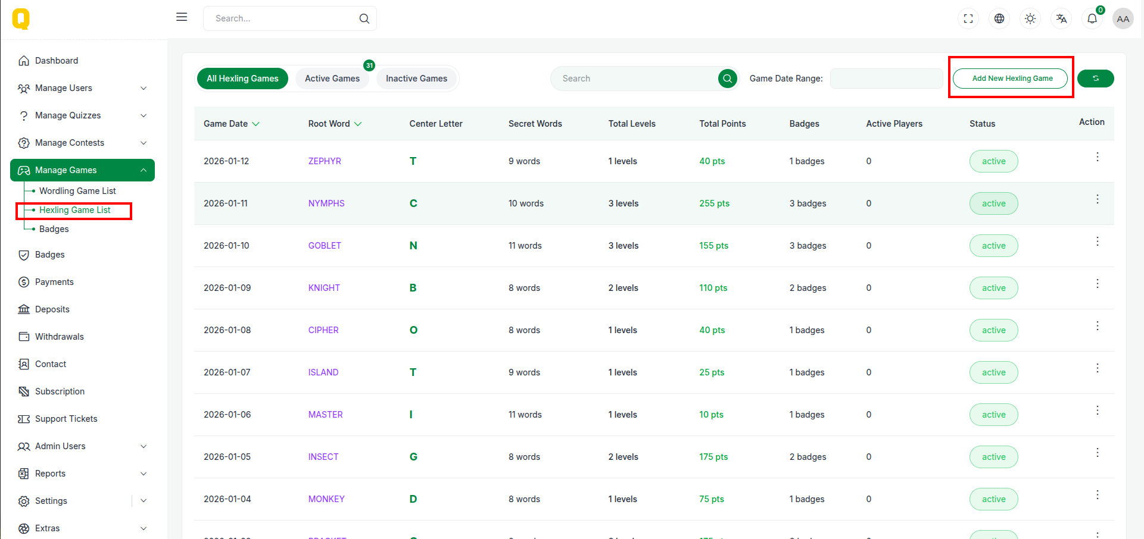
Task: Click Add New Hexling Game button
Action: pyautogui.click(x=1010, y=79)
